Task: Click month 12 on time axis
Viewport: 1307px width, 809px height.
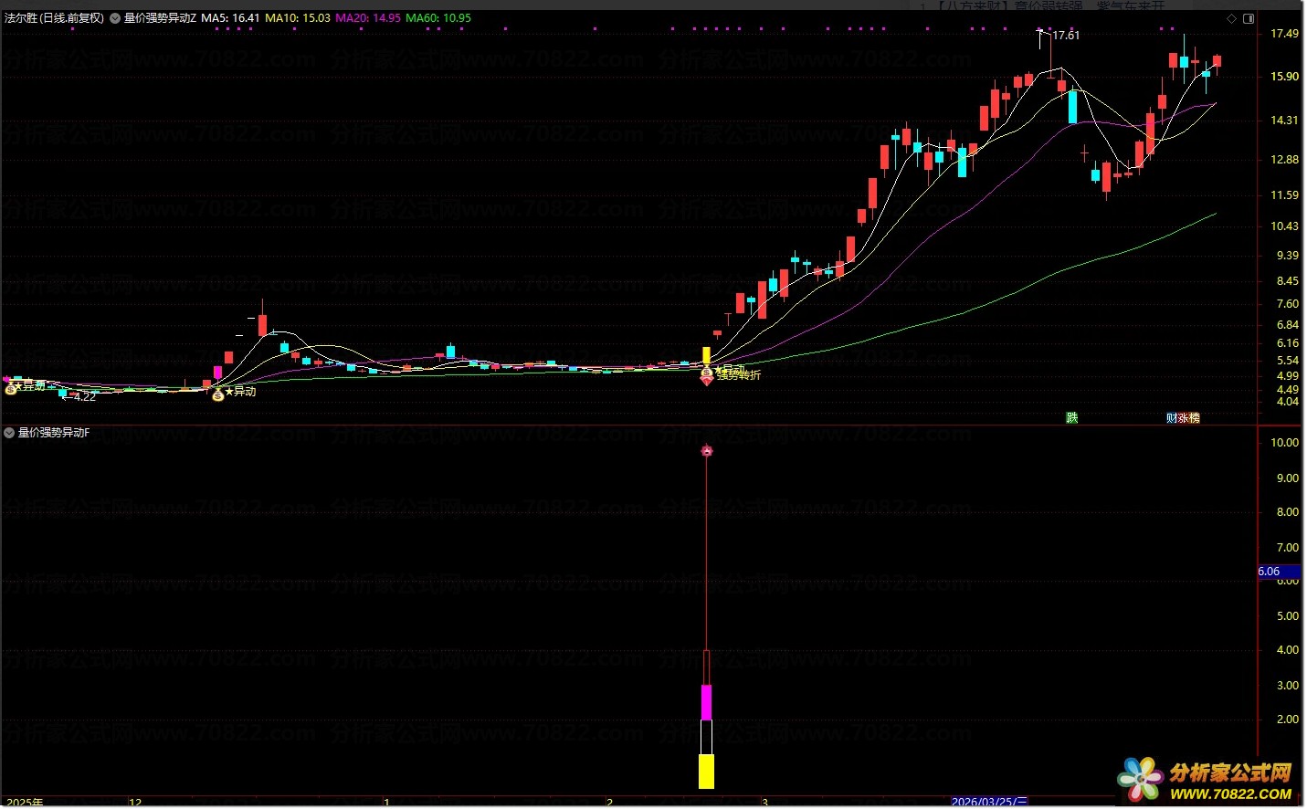Action: pos(135,803)
